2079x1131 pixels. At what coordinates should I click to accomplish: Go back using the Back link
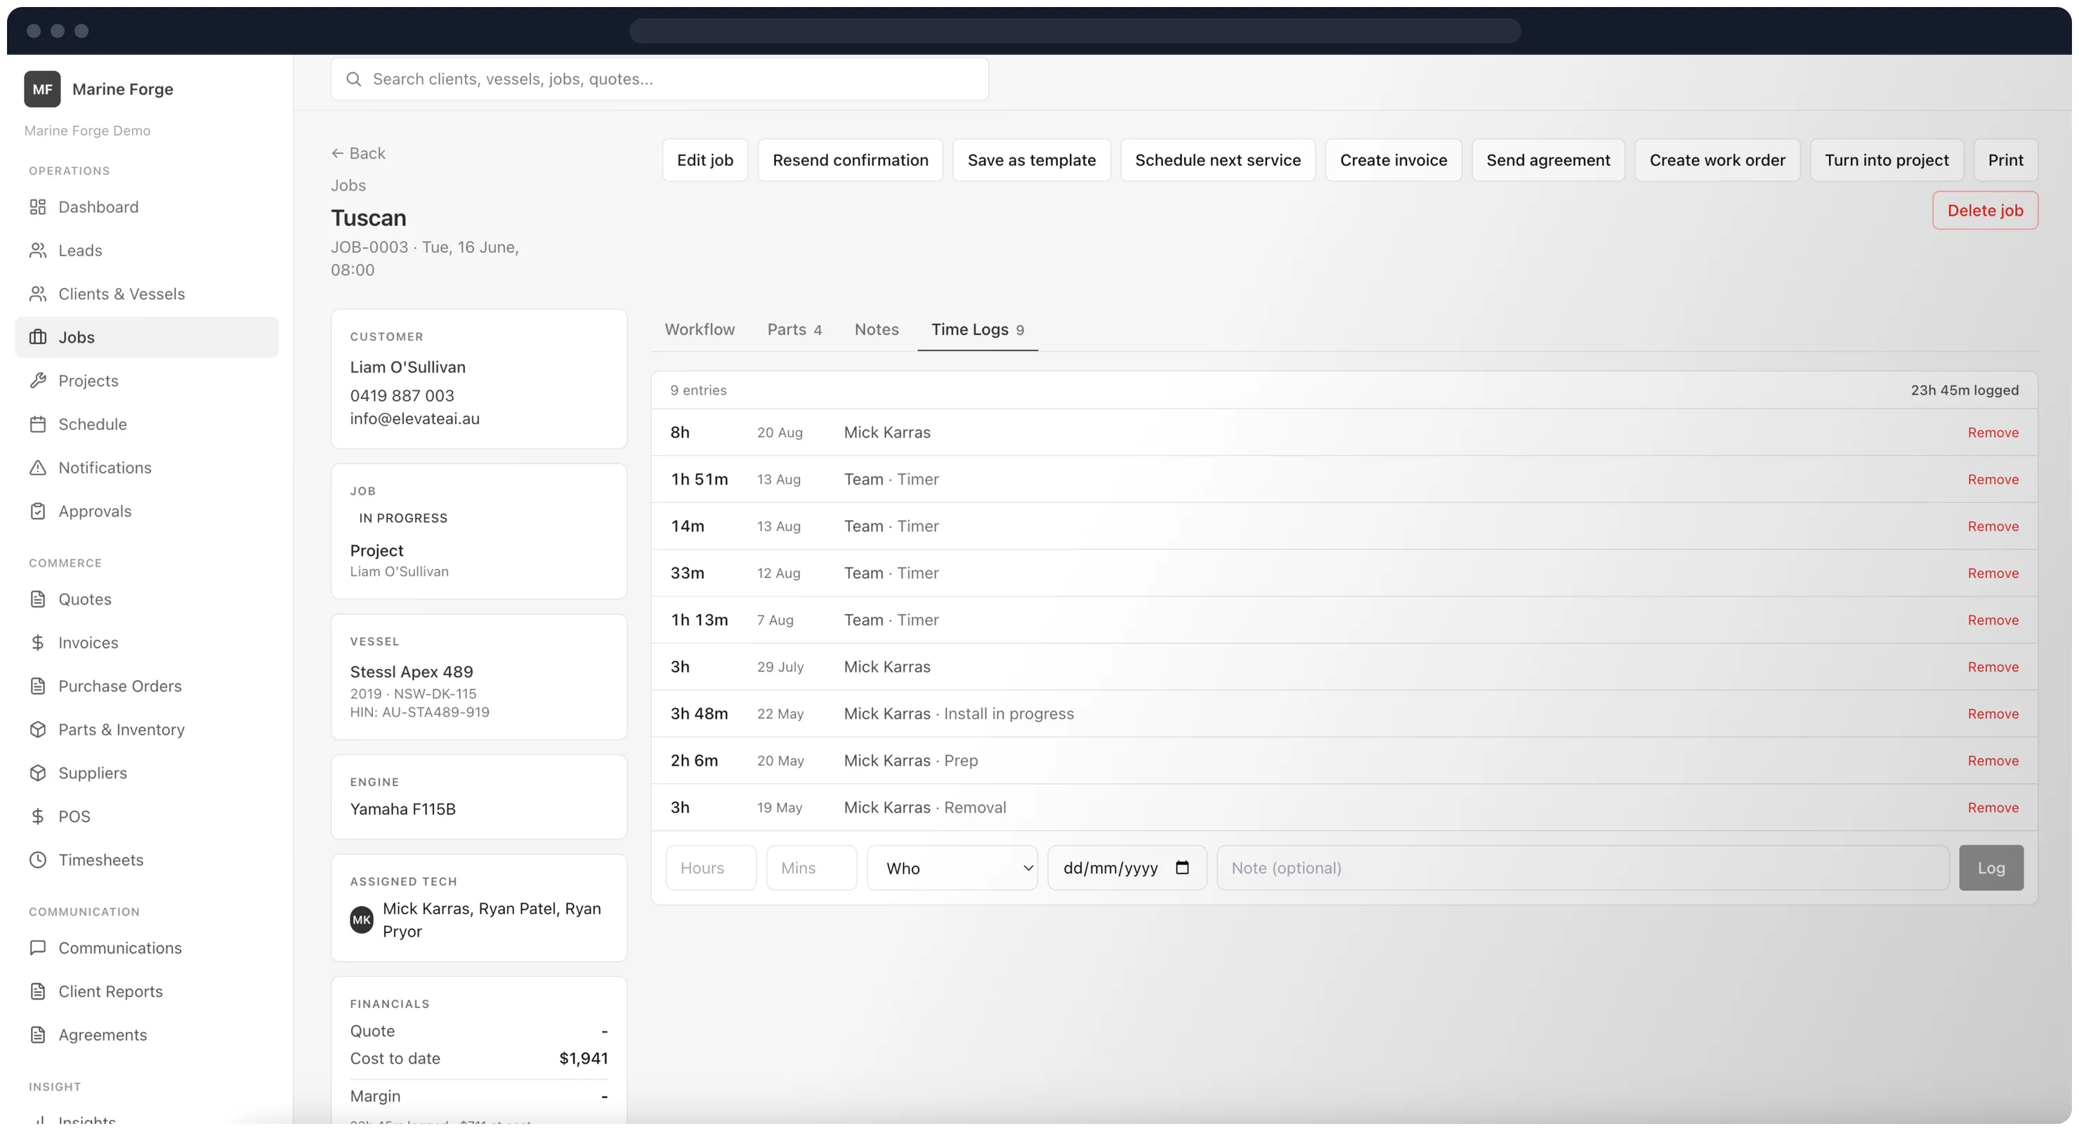click(358, 153)
